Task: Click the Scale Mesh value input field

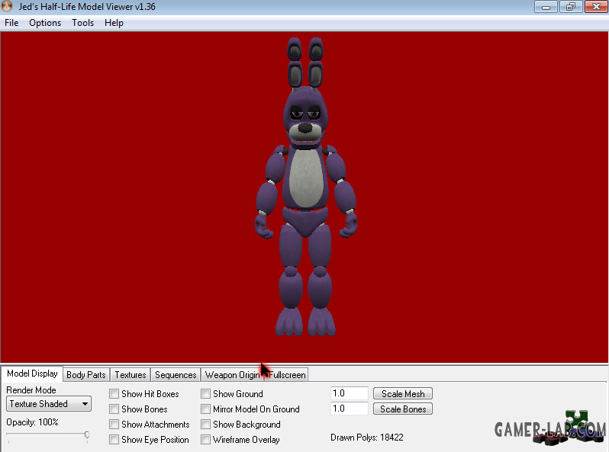Action: point(350,393)
